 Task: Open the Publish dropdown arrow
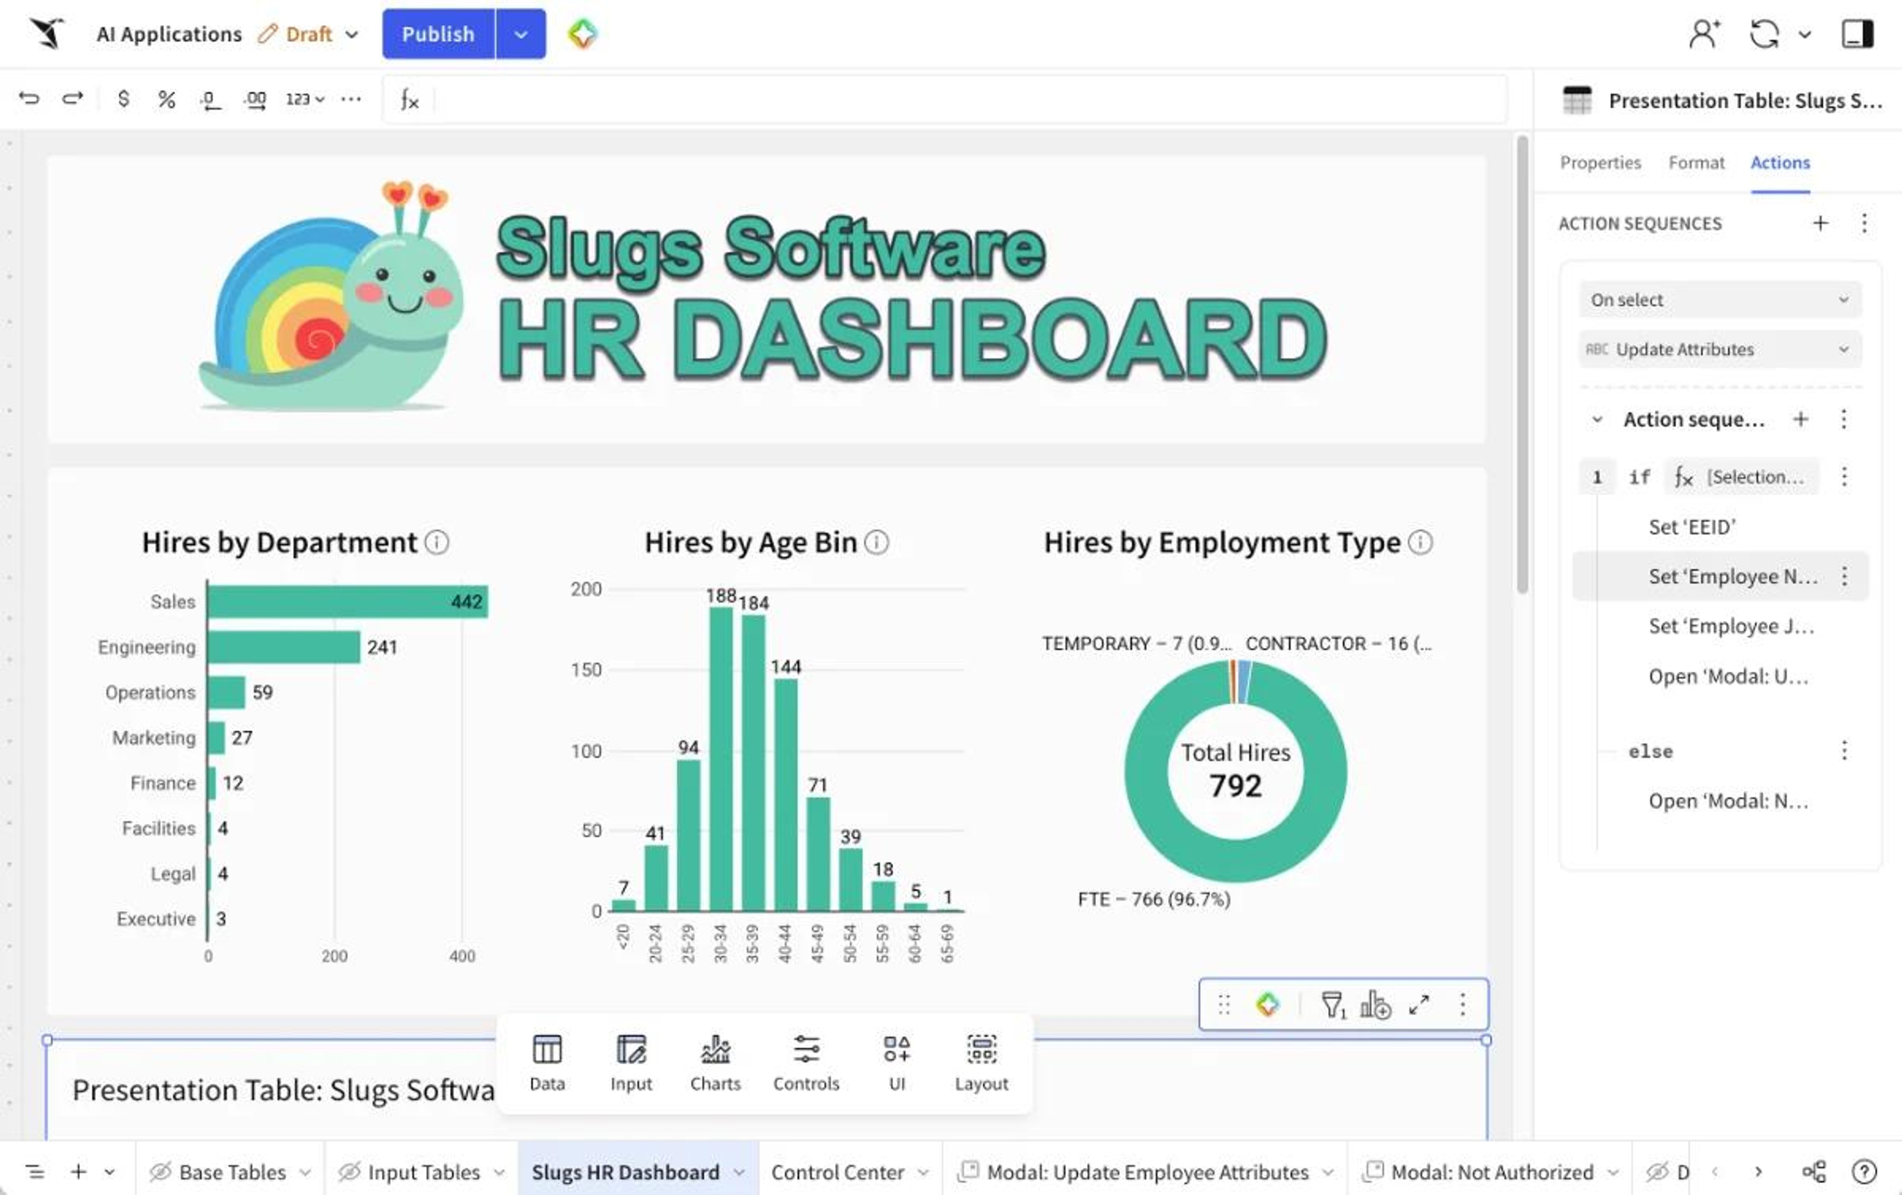(x=521, y=34)
